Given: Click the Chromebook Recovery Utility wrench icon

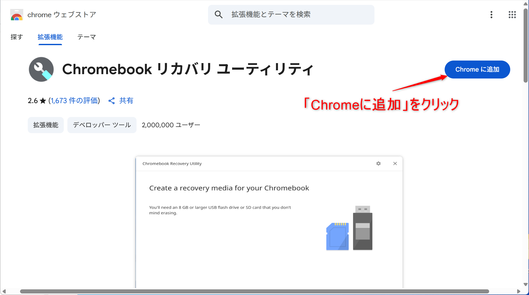Looking at the screenshot, I should (x=41, y=69).
